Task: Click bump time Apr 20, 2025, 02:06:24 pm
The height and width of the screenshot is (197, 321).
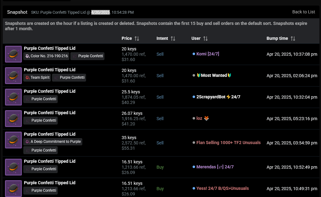Action: [292, 76]
